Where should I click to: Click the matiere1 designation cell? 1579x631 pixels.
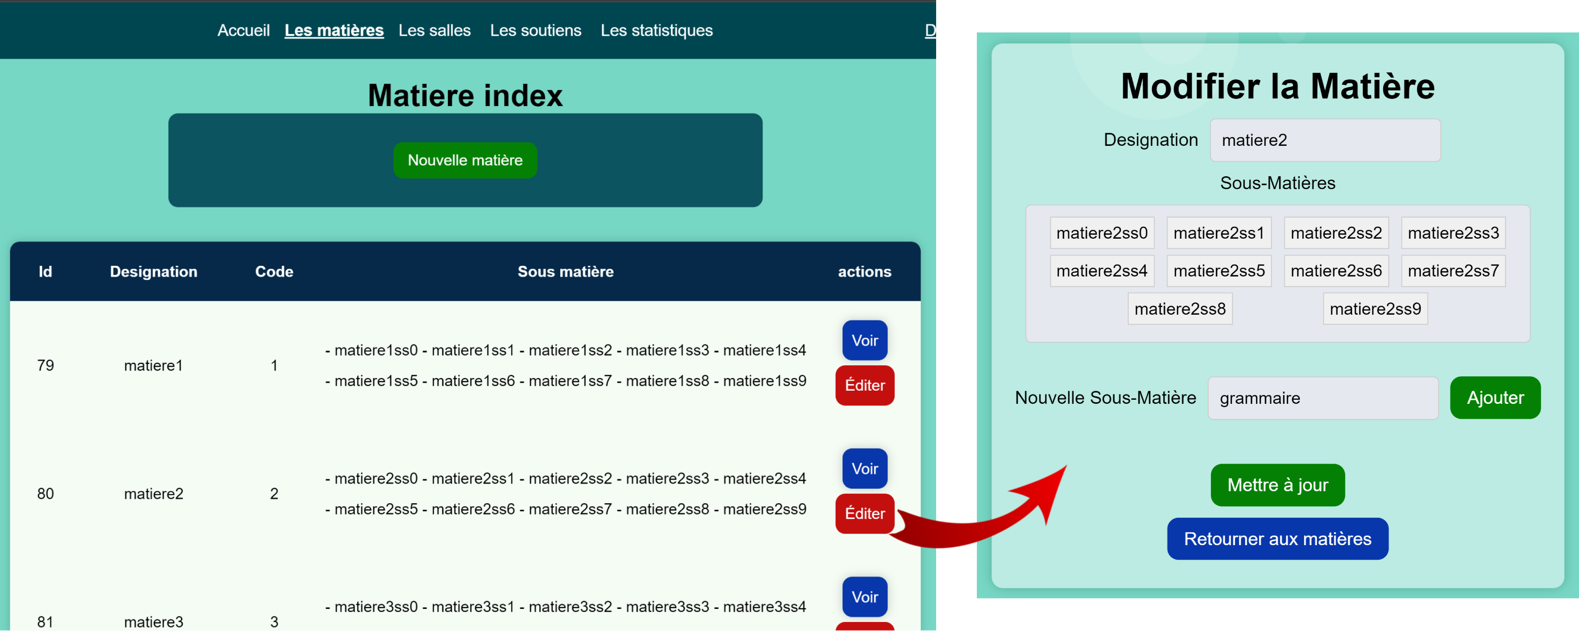tap(153, 365)
